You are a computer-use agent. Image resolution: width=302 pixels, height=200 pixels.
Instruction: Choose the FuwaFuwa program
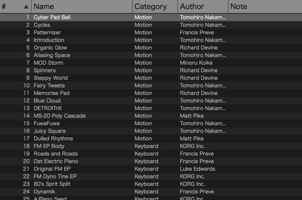[x=46, y=123]
